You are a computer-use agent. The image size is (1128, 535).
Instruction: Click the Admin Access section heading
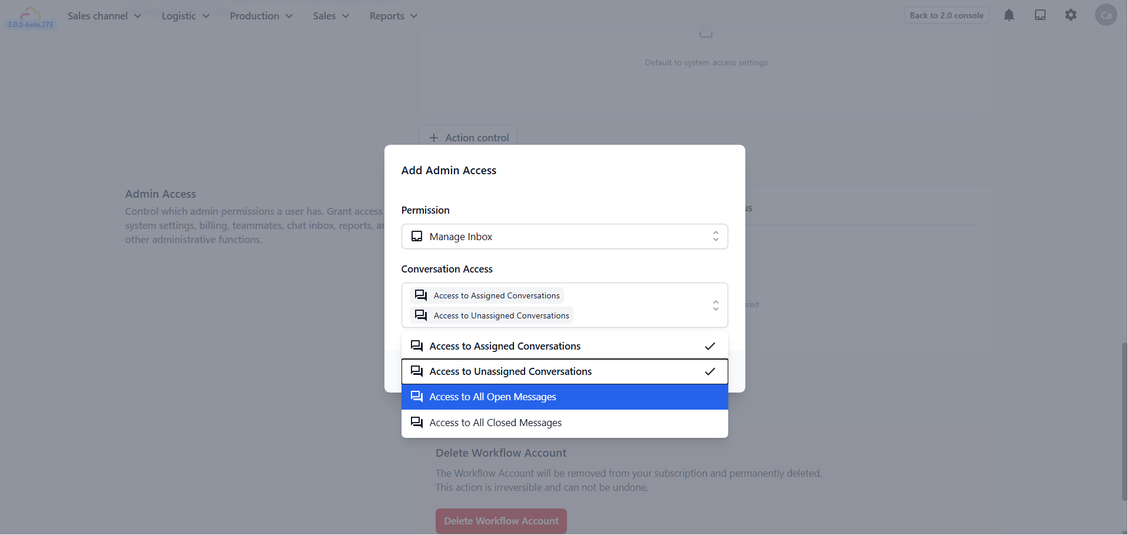click(161, 194)
